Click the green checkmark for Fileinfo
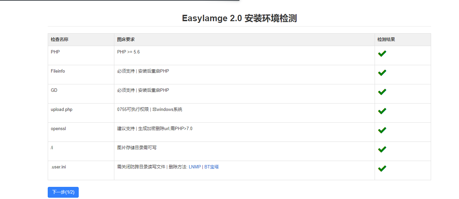This screenshot has height=199, width=459. pyautogui.click(x=382, y=73)
